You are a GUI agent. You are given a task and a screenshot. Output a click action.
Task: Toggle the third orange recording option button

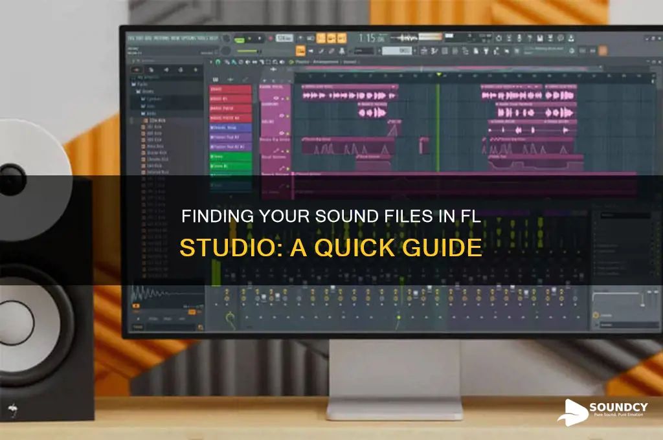pos(342,38)
